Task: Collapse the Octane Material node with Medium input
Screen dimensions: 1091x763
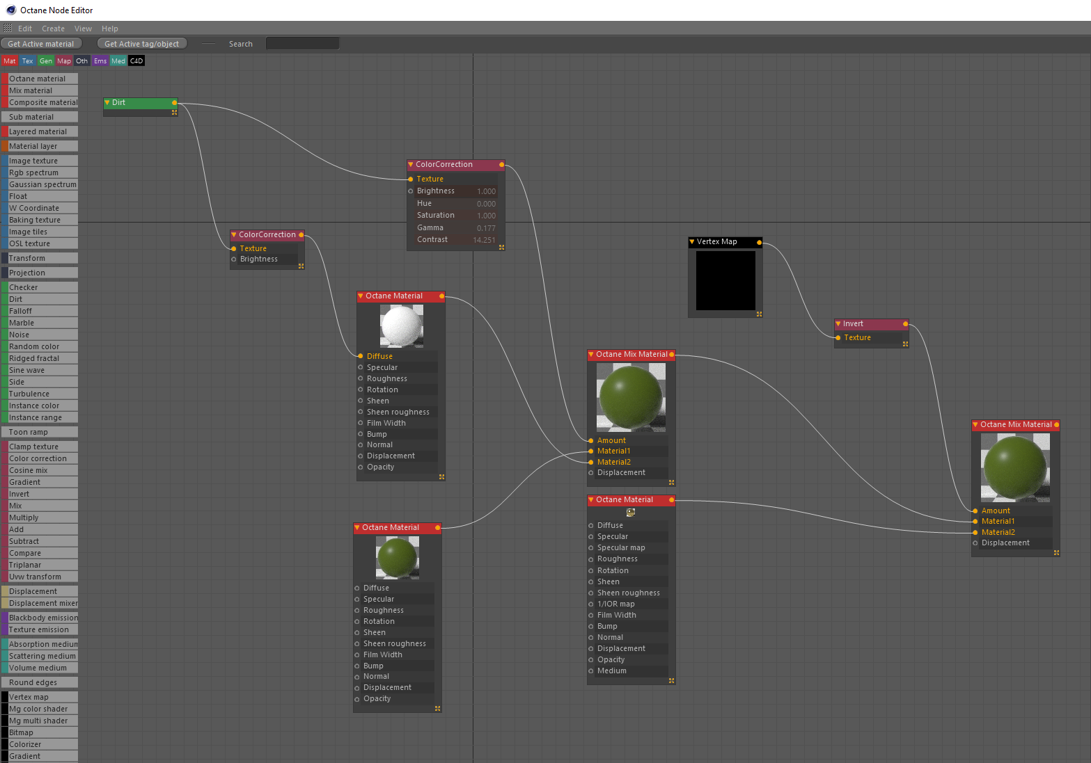Action: pyautogui.click(x=591, y=500)
